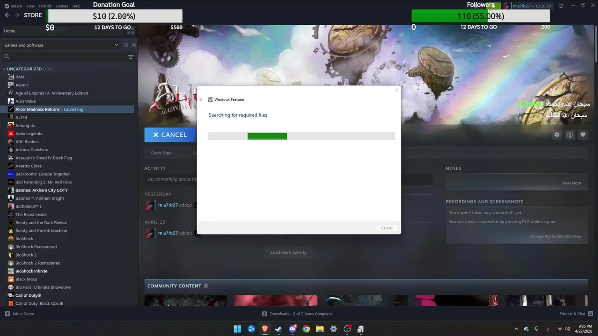
Task: Select Batman: Arkham City GOTY
Action: point(41,190)
